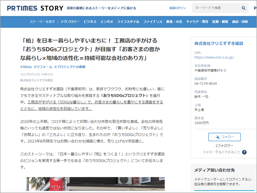Viewport: 257px width, 193px height.
Task: Open the https://www.crie-s.co.jp/ URL
Action: coord(214,57)
